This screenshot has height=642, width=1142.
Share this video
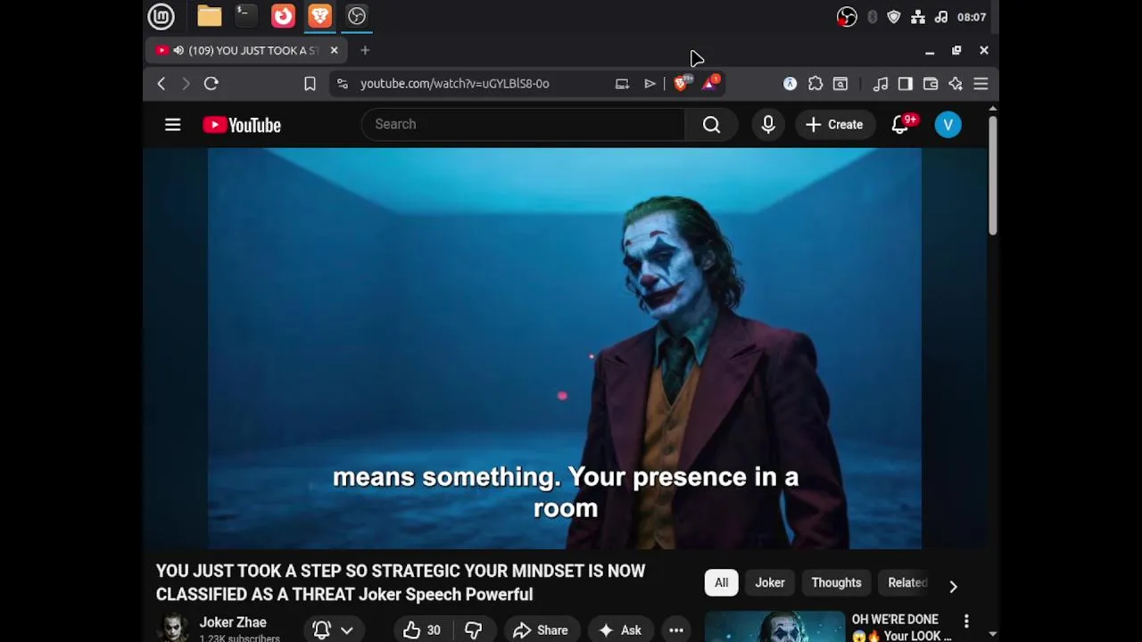541,630
